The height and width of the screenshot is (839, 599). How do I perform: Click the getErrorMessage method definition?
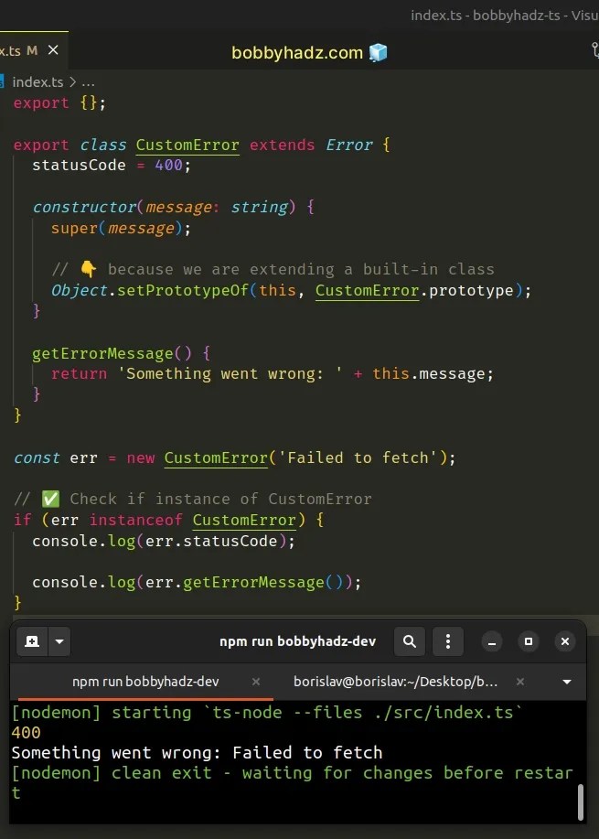[x=102, y=354]
